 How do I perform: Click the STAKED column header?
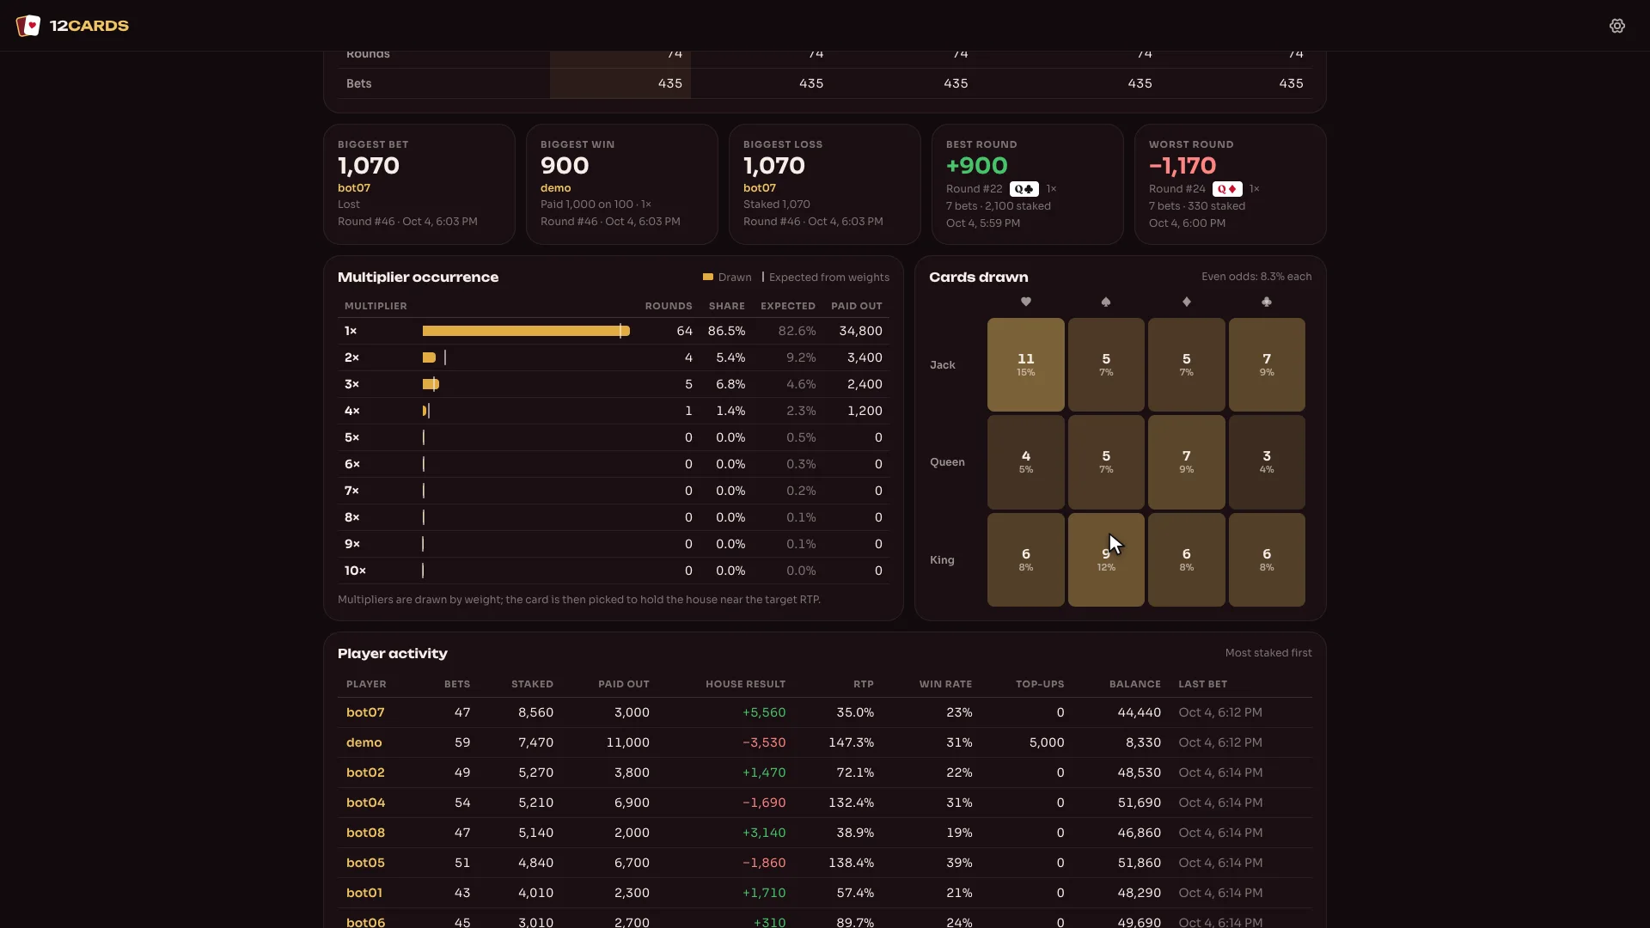[532, 684]
